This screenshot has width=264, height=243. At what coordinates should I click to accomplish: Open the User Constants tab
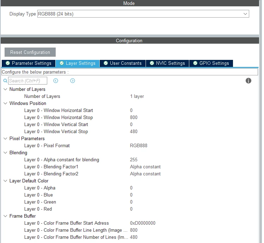pyautogui.click(x=123, y=63)
